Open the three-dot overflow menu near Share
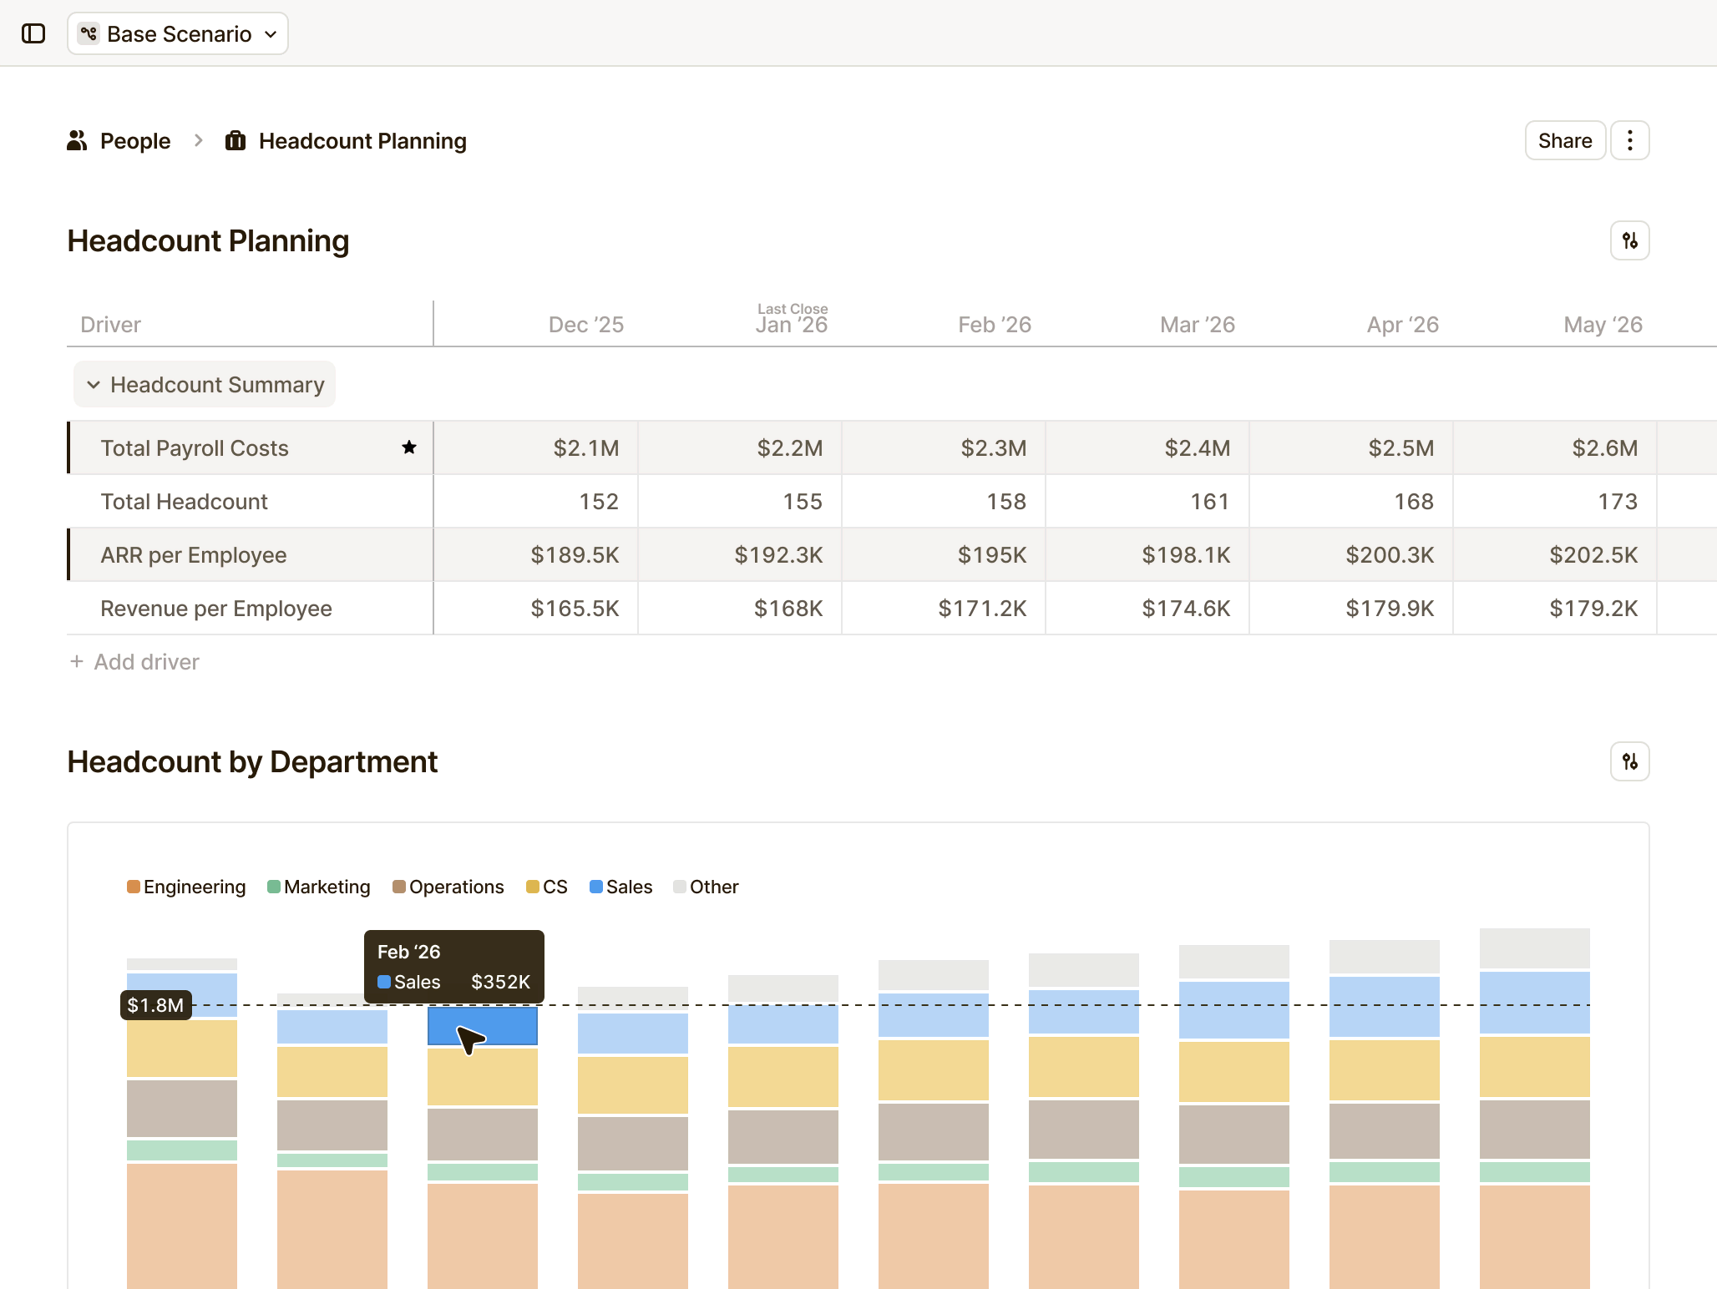The image size is (1717, 1289). click(1628, 140)
